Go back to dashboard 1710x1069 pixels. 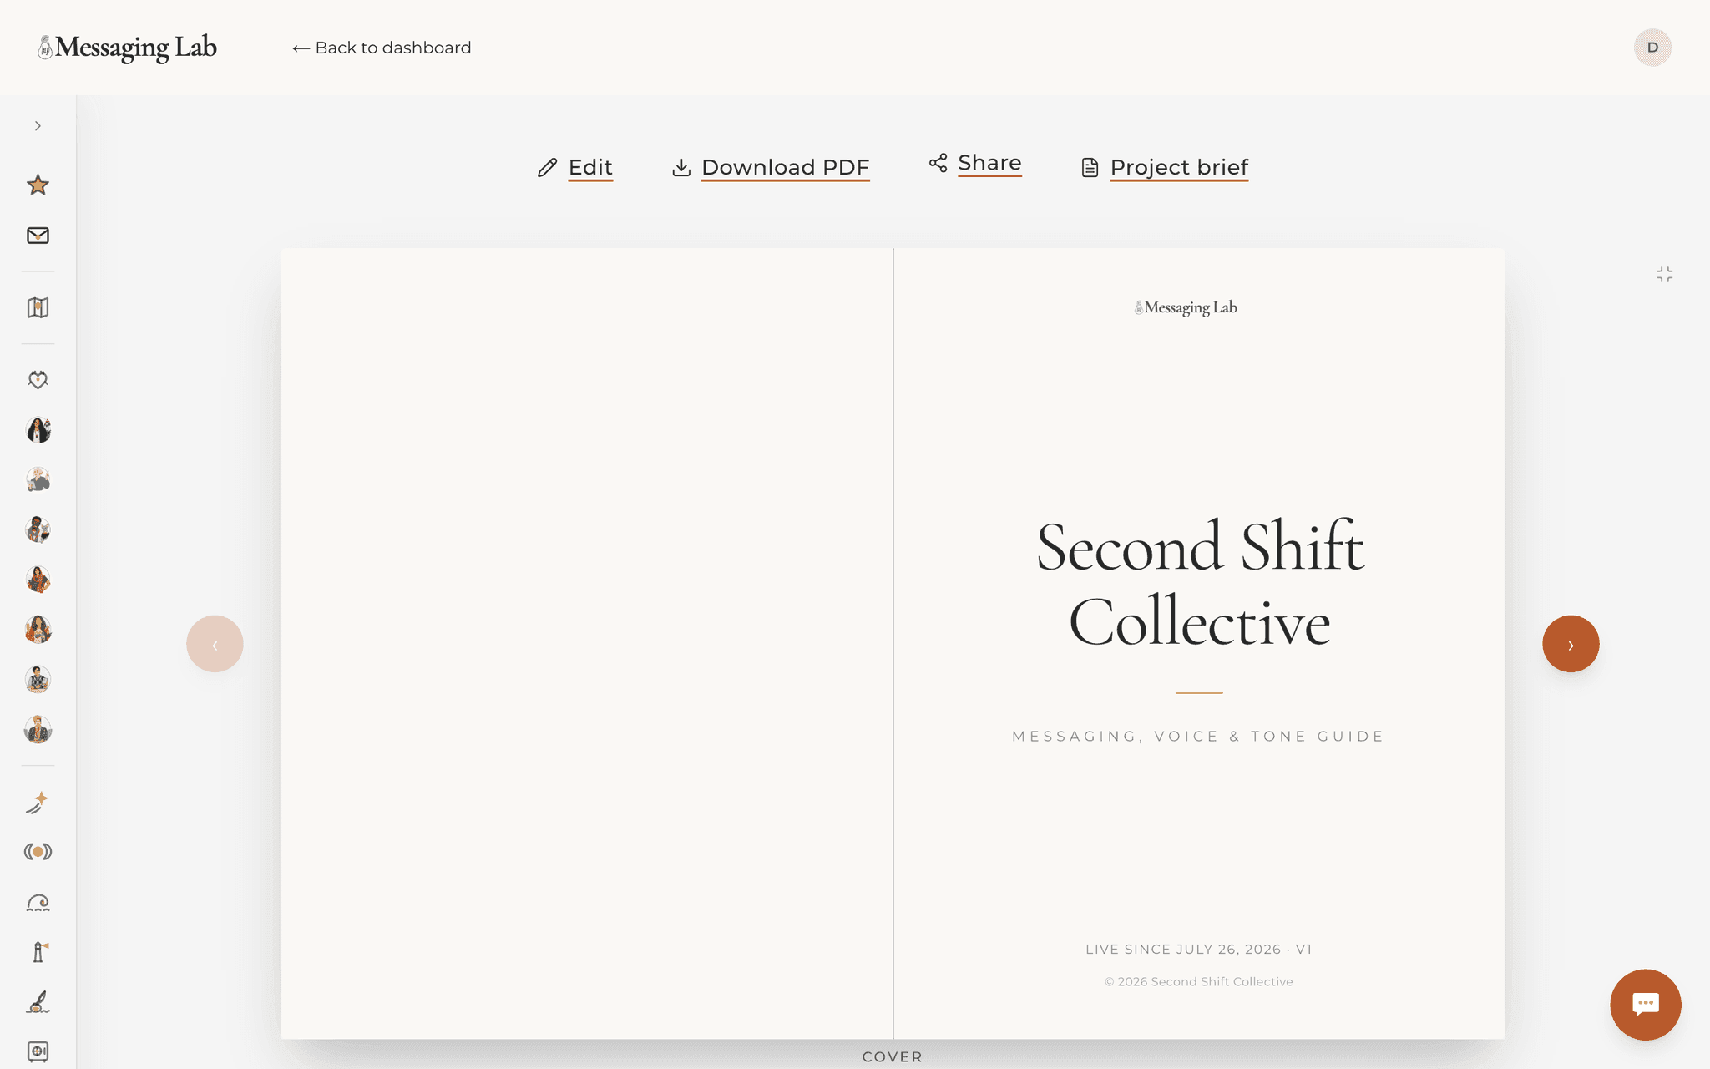(382, 48)
